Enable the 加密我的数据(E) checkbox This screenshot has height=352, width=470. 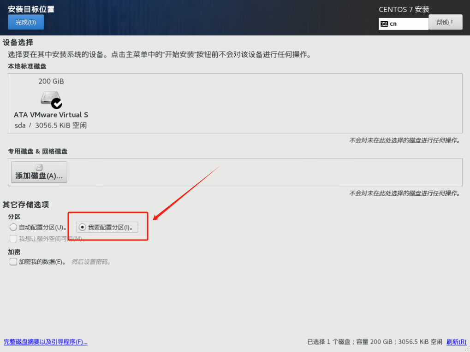(13, 262)
